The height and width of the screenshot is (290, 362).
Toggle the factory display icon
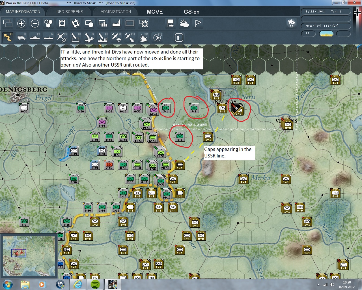[x=116, y=23]
